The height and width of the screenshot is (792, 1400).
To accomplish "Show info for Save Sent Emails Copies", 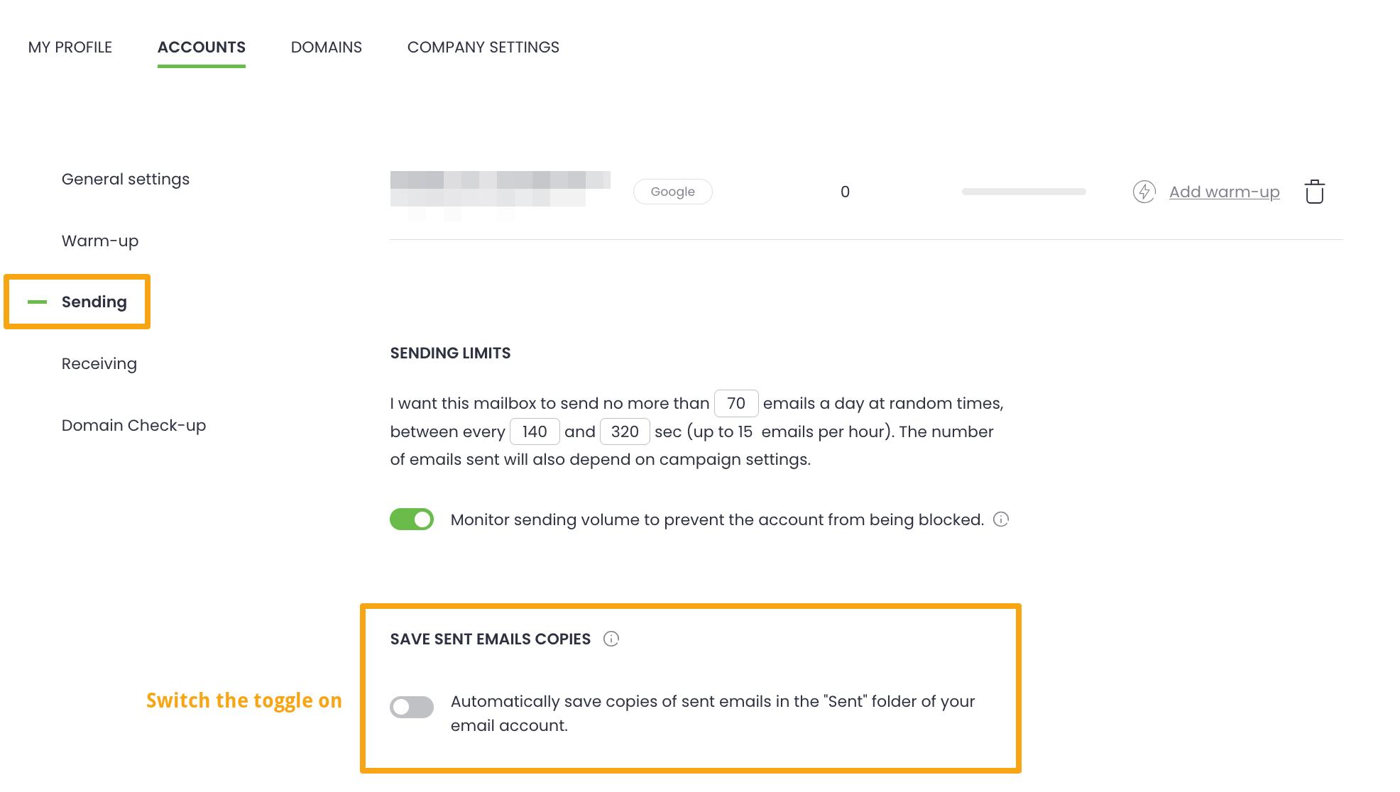I will pos(611,639).
